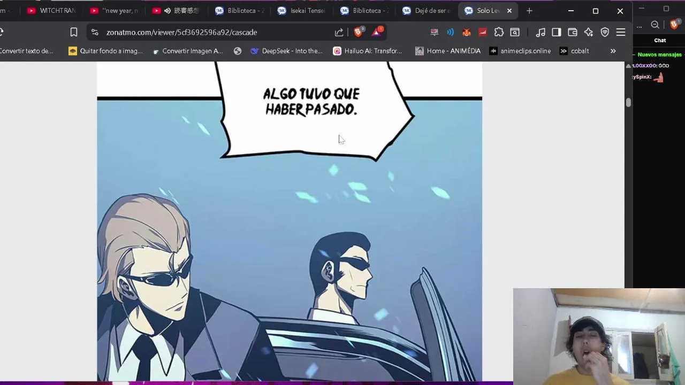Share this page using the share icon
This screenshot has width=685, height=385.
tap(339, 32)
